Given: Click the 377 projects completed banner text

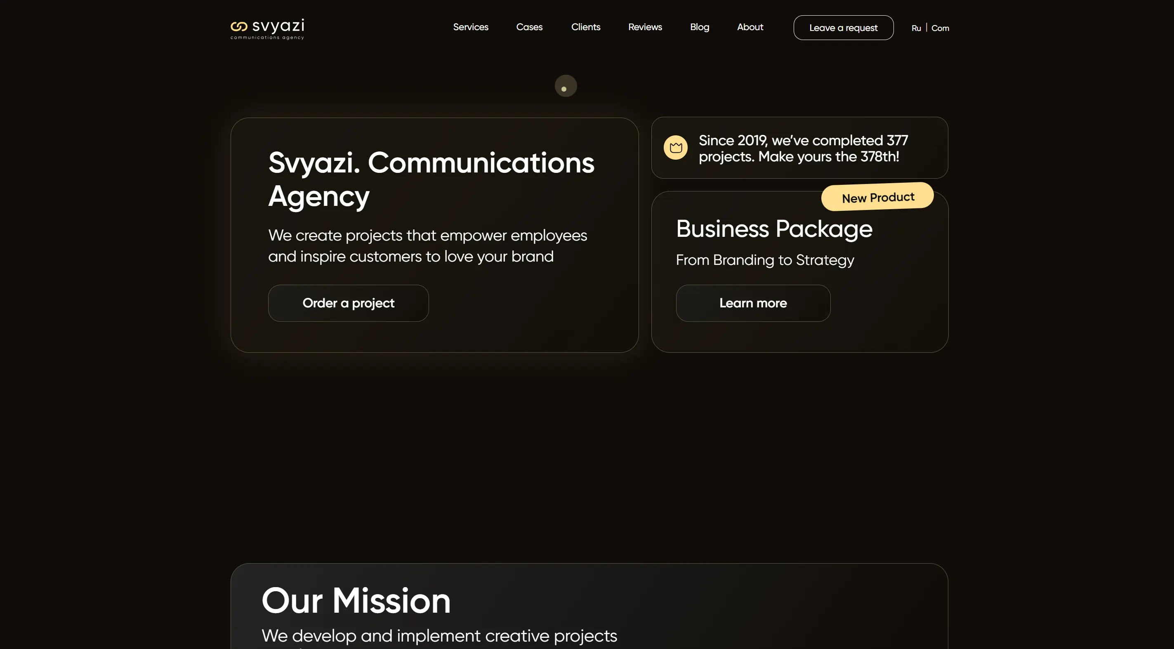Looking at the screenshot, I should point(803,149).
